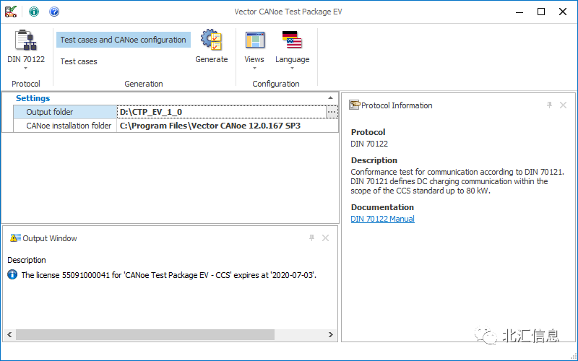Open the DIN 70122 Manual link

point(383,219)
